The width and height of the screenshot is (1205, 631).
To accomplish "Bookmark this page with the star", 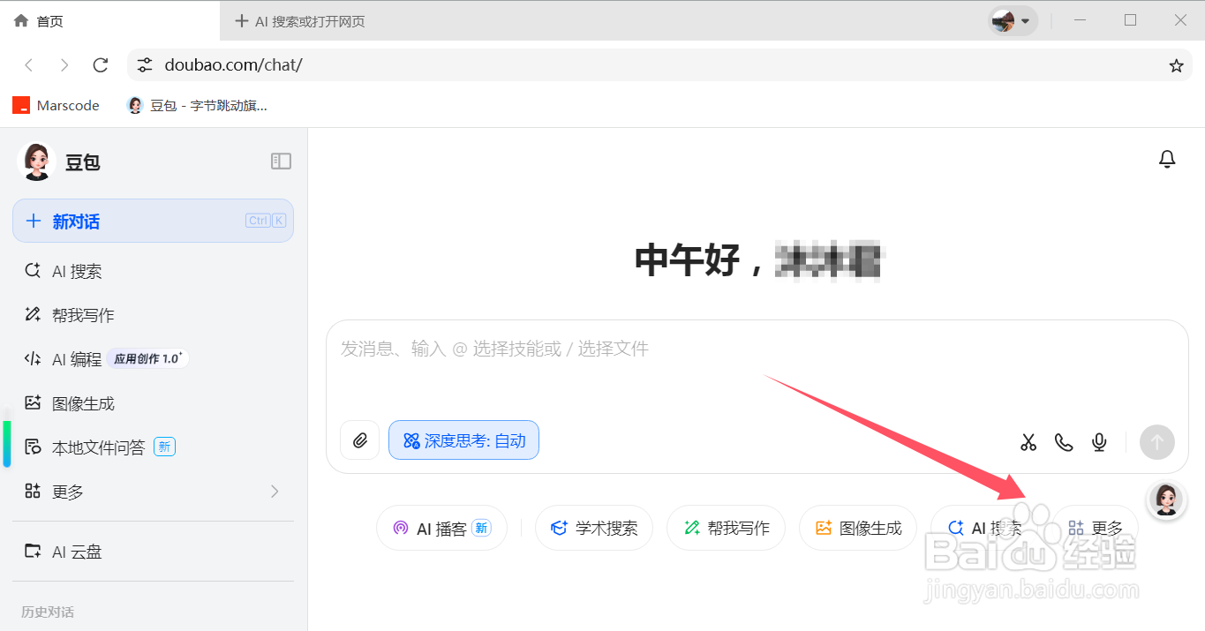I will click(x=1176, y=65).
